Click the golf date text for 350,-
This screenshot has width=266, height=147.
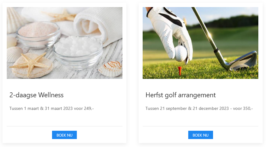pos(199,108)
